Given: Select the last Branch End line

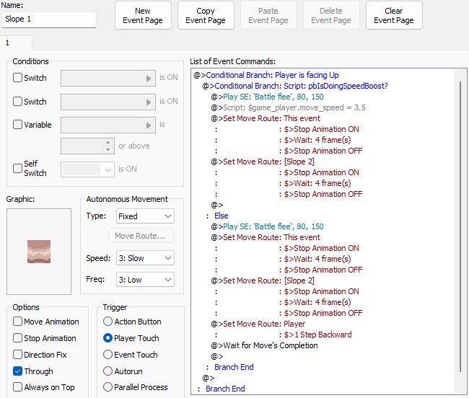Looking at the screenshot, I should (x=225, y=389).
